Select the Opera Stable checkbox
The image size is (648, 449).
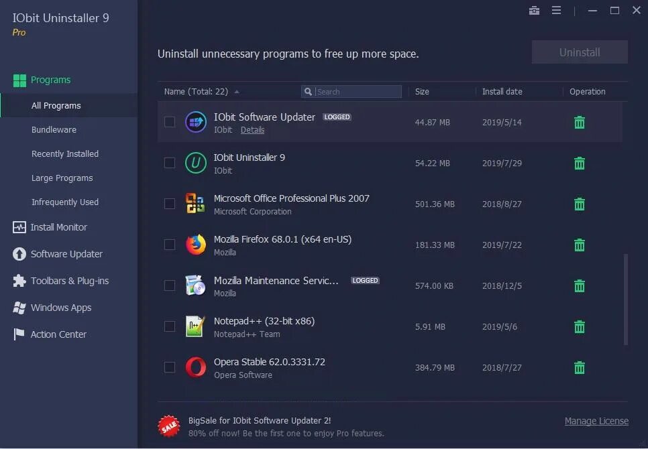(x=170, y=367)
